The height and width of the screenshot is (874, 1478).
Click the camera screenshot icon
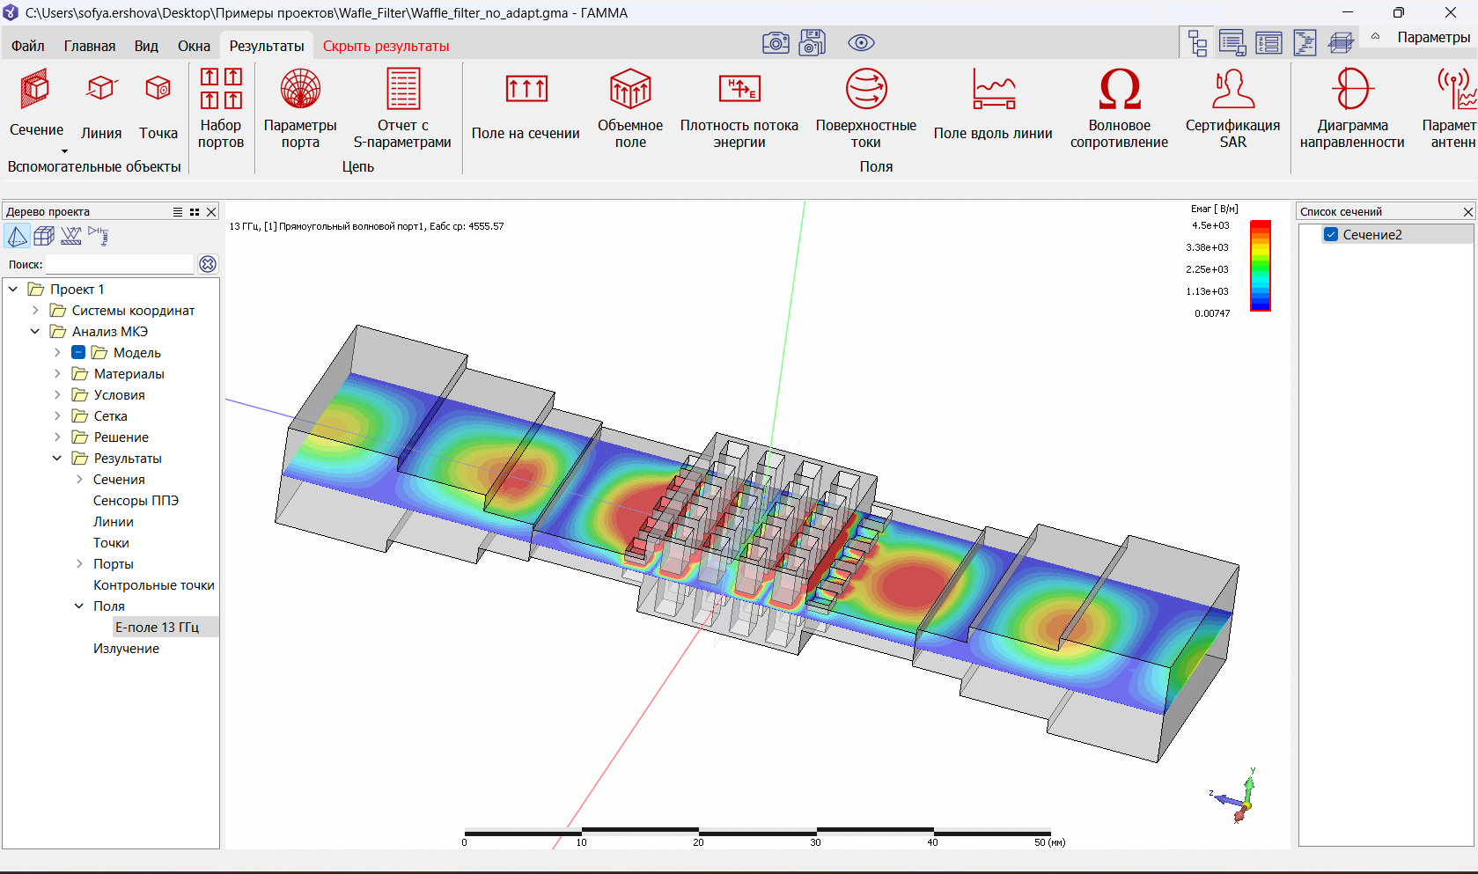[x=776, y=43]
